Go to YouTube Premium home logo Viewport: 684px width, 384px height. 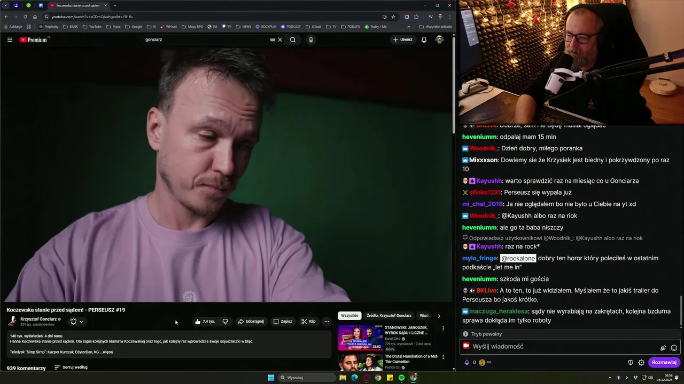point(34,39)
